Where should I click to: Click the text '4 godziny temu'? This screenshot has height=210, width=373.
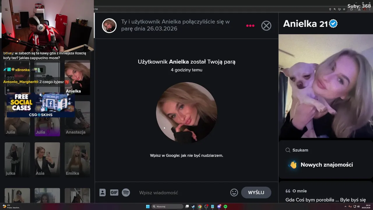tap(186, 70)
